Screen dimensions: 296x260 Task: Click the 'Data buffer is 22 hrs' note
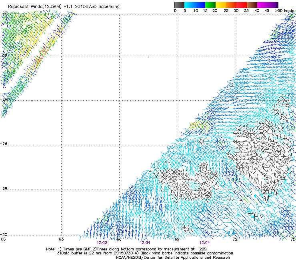(95, 253)
